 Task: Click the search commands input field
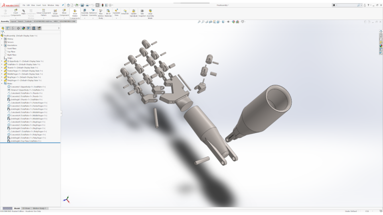click(x=347, y=5)
